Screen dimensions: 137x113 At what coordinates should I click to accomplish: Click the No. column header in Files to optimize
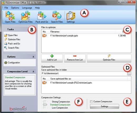(x=45, y=32)
